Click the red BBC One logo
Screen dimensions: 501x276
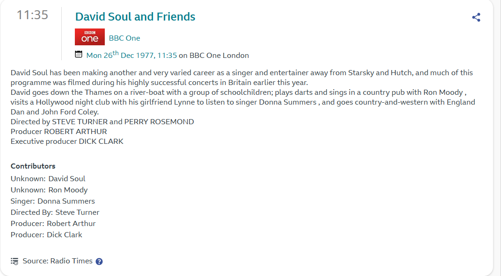(x=90, y=37)
